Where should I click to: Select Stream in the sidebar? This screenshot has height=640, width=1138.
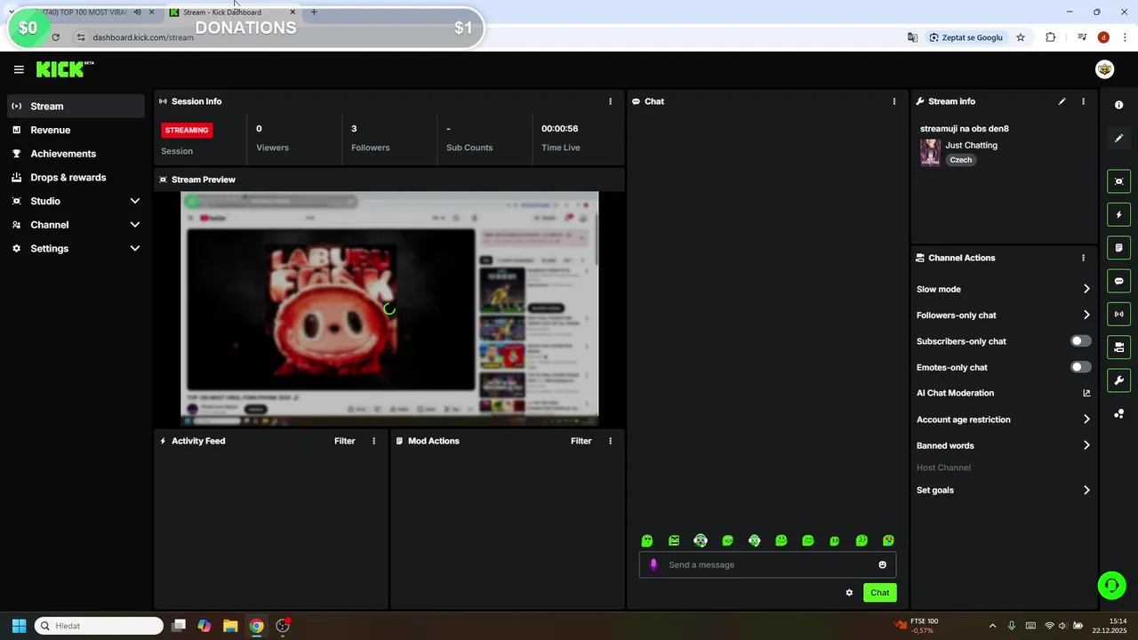coord(76,106)
